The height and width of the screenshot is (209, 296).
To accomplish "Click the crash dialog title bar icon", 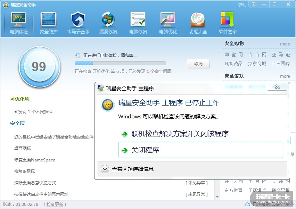I will 100,88.
